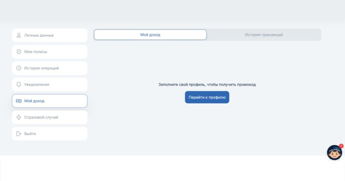This screenshot has height=181, width=345.
Task: Click the banknote icon beside Мой доход
Action: [19, 101]
